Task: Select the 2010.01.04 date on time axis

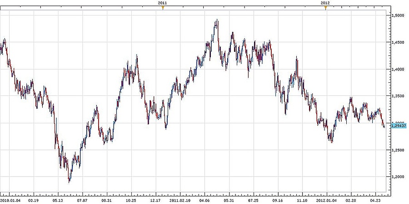Action: (x=10, y=199)
